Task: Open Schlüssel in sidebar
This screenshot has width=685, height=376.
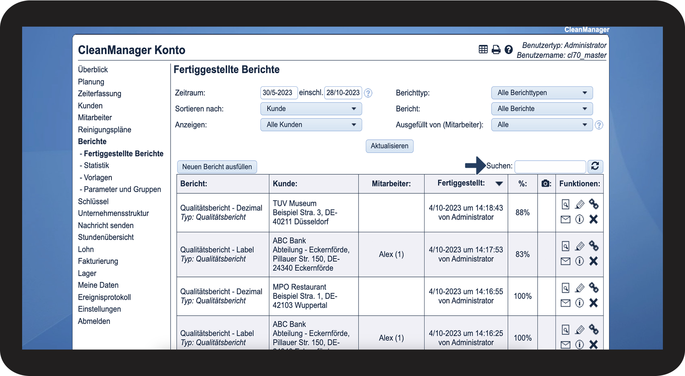Action: coord(93,201)
